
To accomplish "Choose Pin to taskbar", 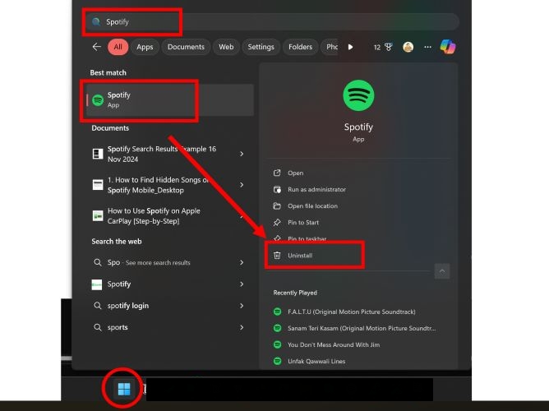I will pyautogui.click(x=307, y=238).
